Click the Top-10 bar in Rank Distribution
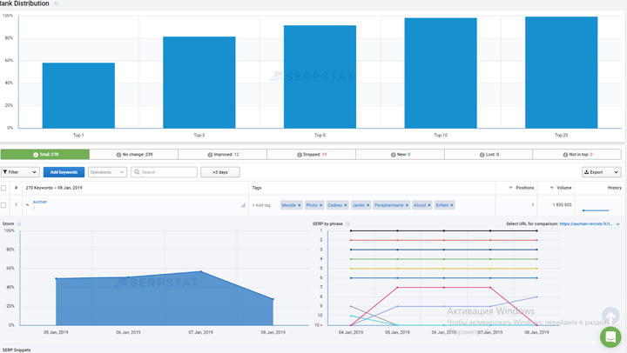The width and height of the screenshot is (627, 353). (441, 73)
